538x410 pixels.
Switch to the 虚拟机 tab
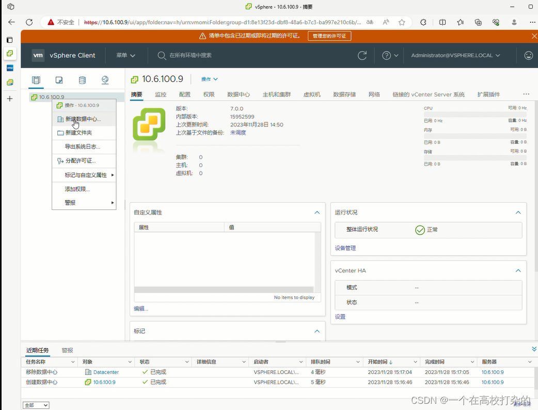[312, 94]
